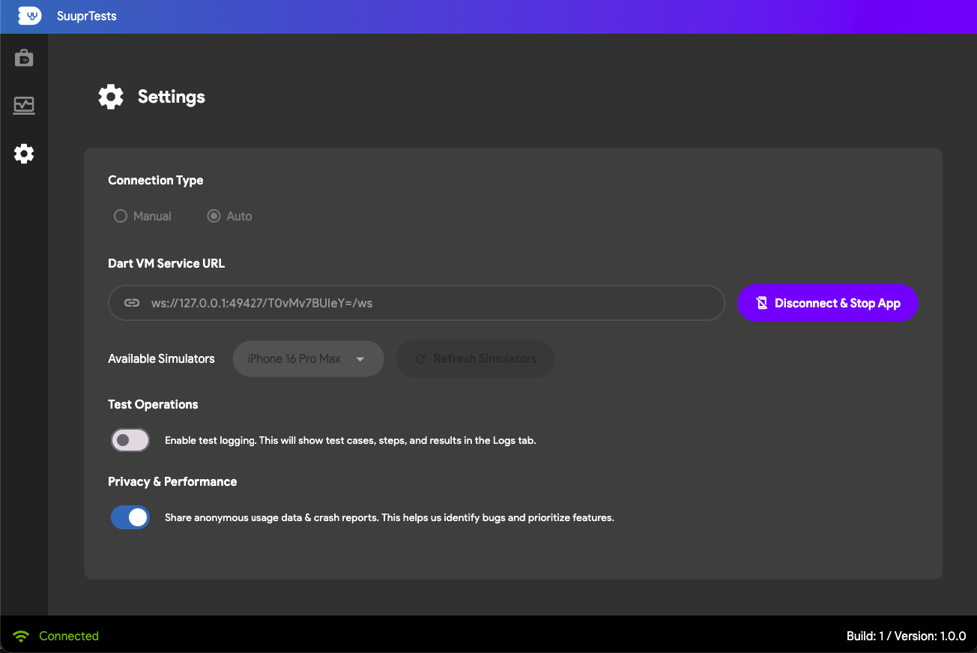Open the iPhone 16 Pro Max simulator dropdown

(x=309, y=358)
